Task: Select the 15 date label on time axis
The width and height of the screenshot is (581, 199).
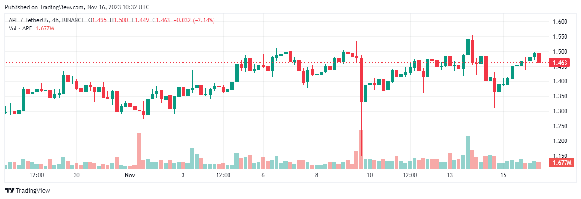Action: pos(503,175)
